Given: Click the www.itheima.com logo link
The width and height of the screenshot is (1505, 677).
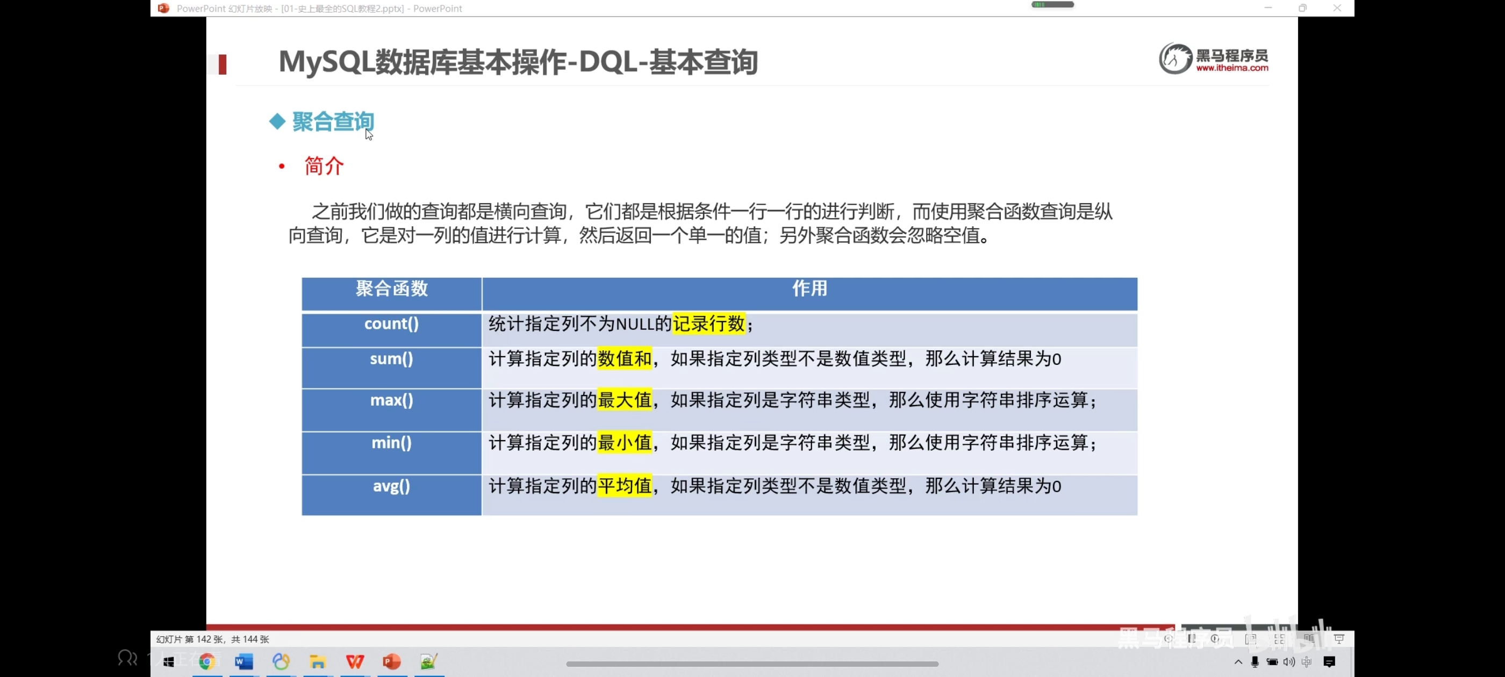Looking at the screenshot, I should click(x=1231, y=68).
